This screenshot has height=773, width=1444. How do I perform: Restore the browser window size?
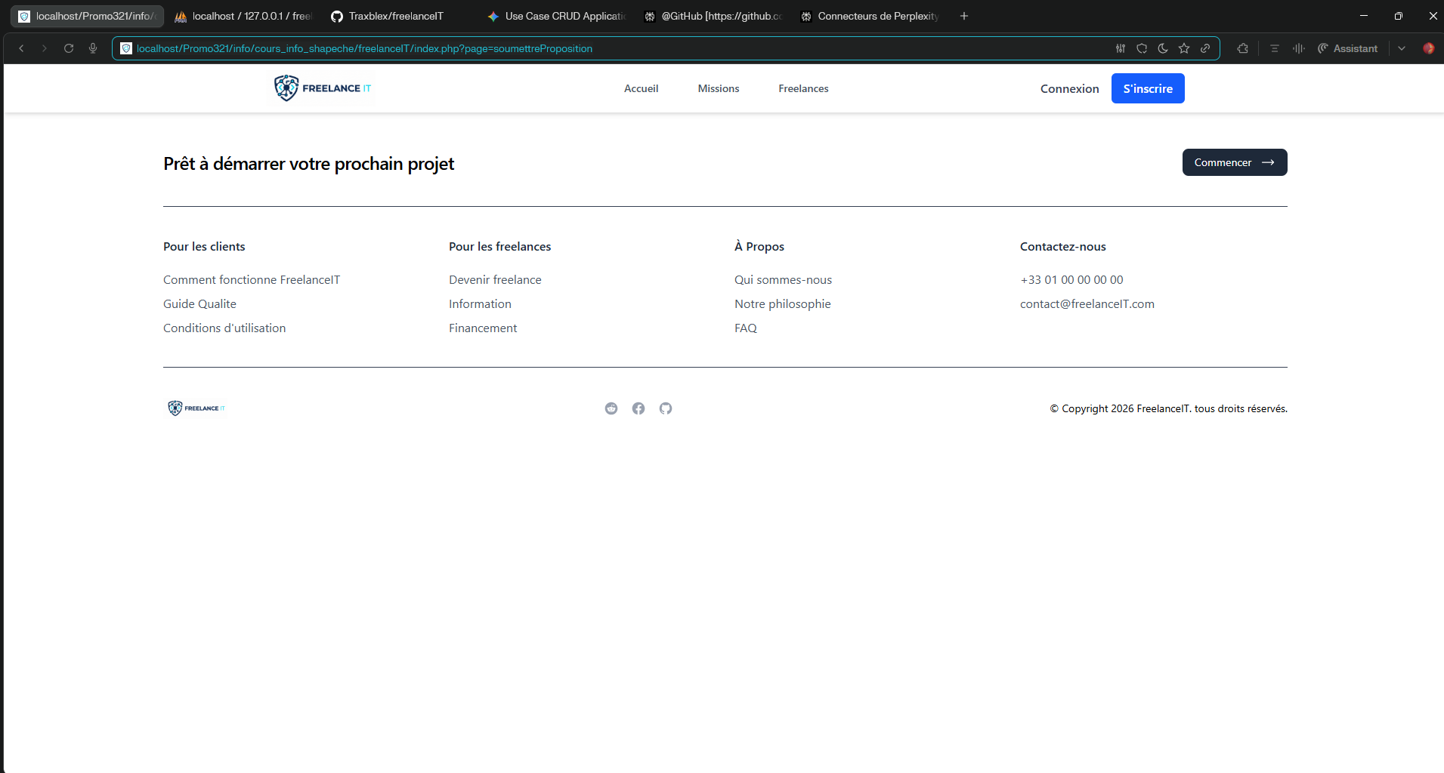click(x=1399, y=16)
